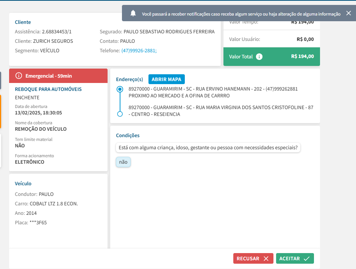356x269 pixels.
Task: Click the Condutor PAULO text
Action: [x=34, y=194]
